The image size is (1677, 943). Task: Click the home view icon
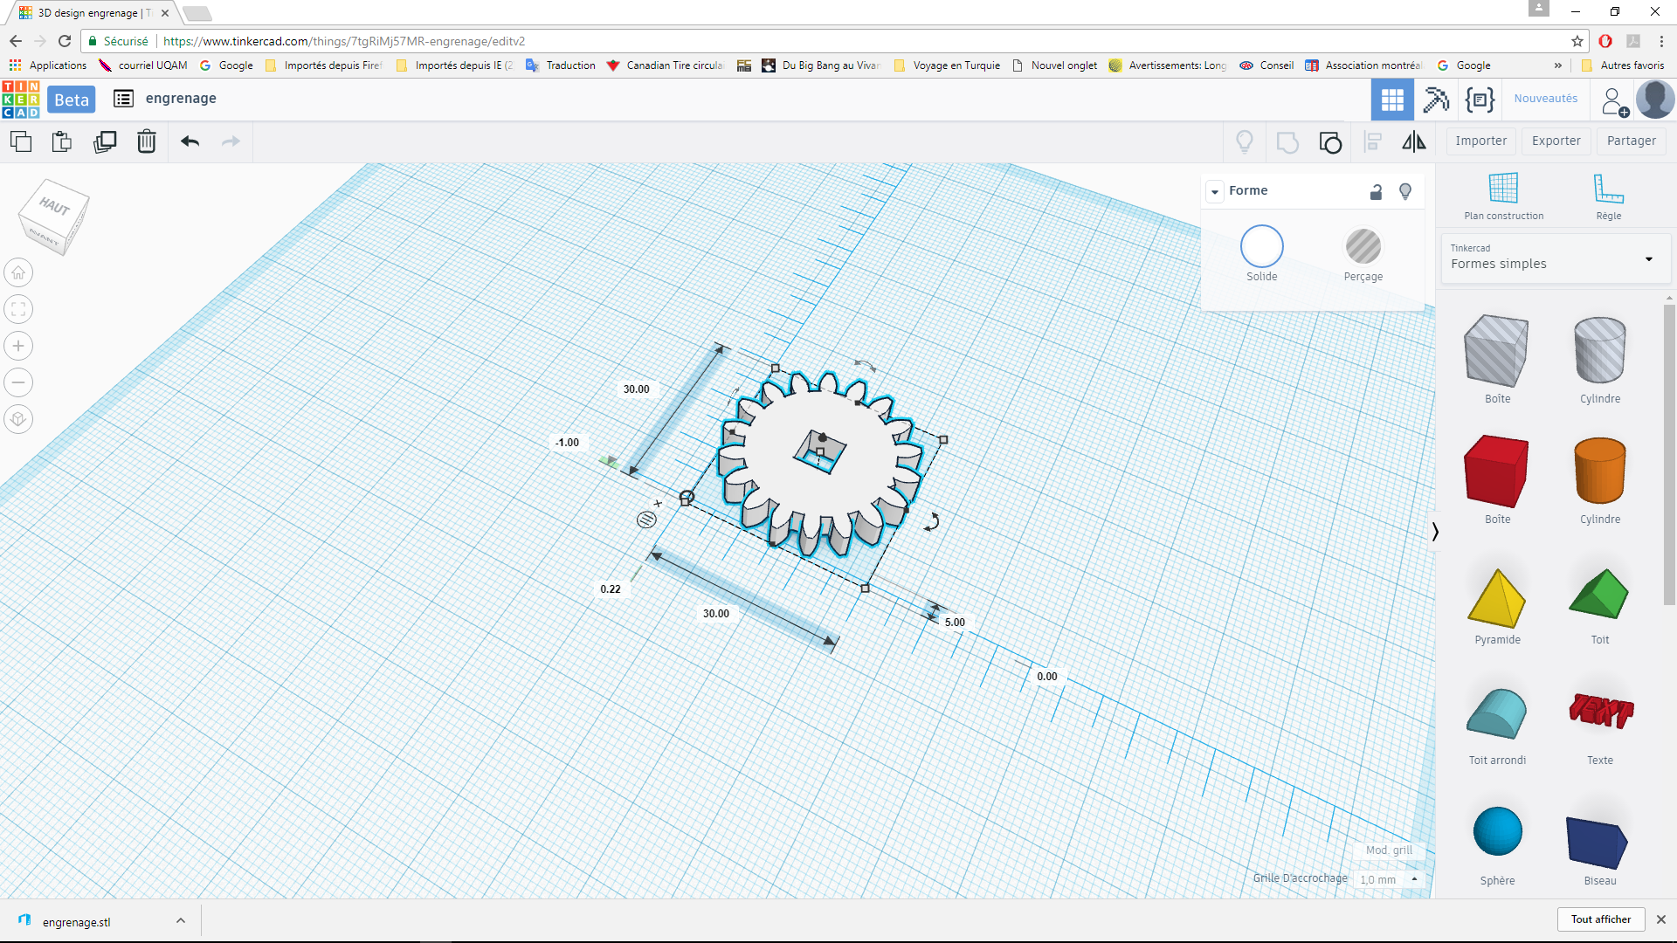coord(18,273)
